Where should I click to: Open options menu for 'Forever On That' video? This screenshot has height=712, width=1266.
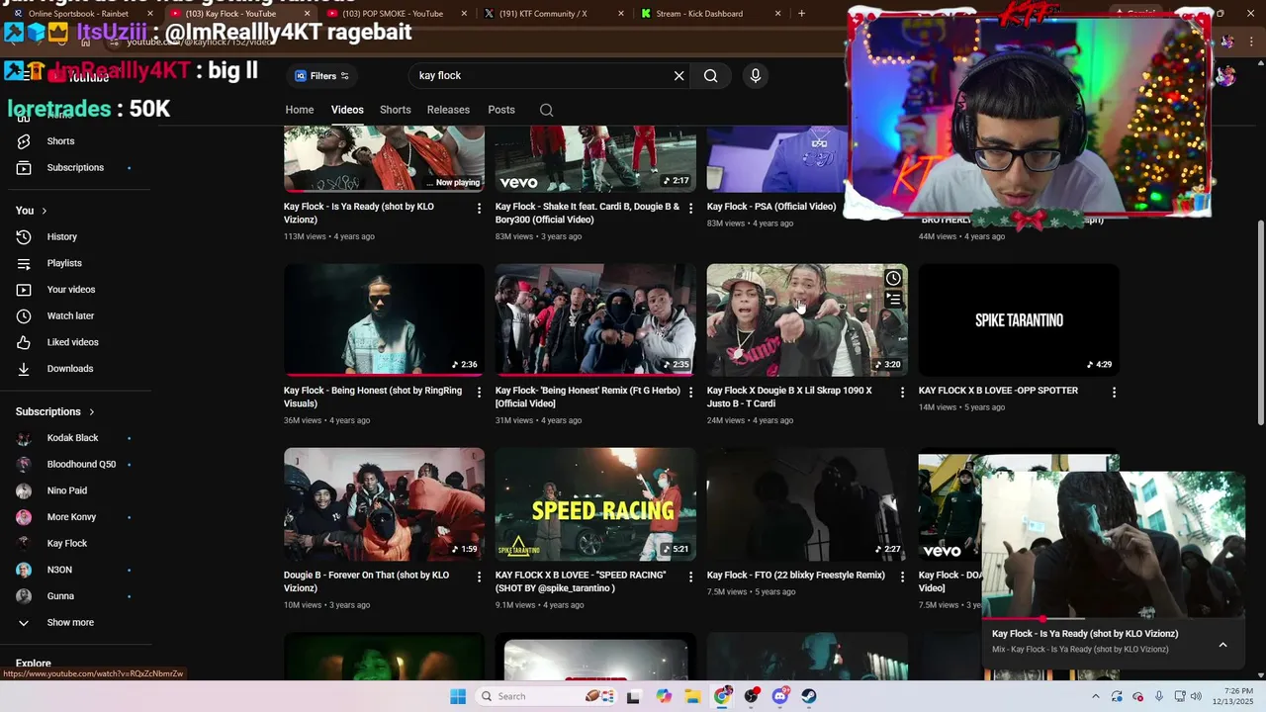(x=479, y=576)
